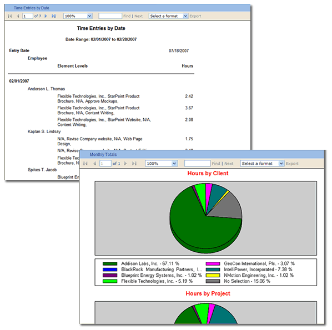This screenshot has height=330, width=332.
Task: Click Find link in Monthly Totals toolbar
Action: [x=216, y=164]
